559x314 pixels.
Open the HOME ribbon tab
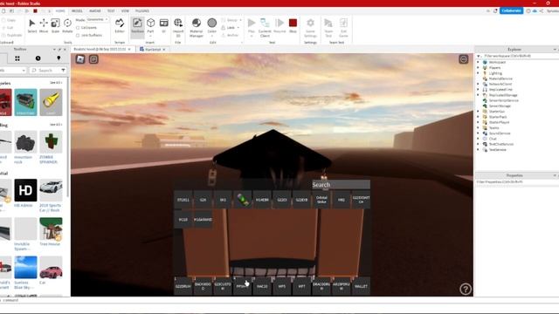pyautogui.click(x=60, y=11)
